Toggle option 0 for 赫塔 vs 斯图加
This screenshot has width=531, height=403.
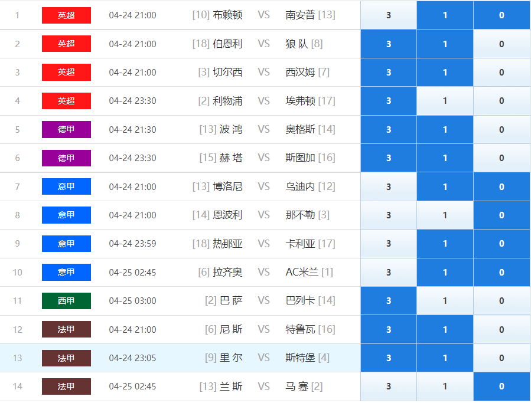coord(501,158)
